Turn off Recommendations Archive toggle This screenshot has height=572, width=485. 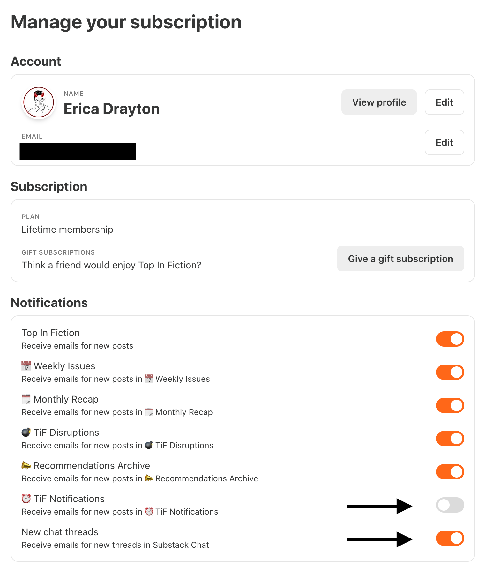tap(450, 472)
